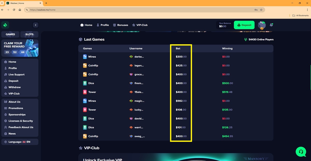Claim your free reward banner
This screenshot has width=311, height=161.
20,48
